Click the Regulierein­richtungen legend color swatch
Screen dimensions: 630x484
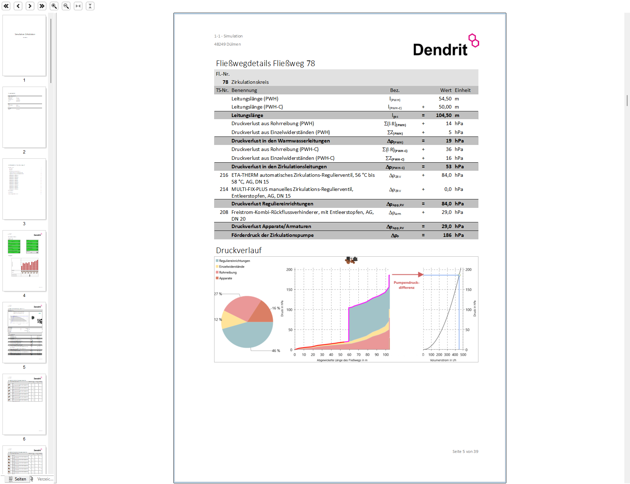[x=217, y=261]
